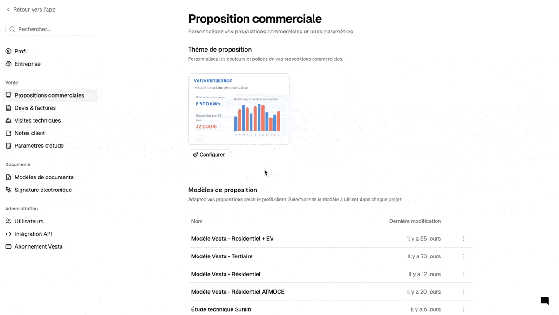Open menu for Modèle Vesta - Tertiaire

click(x=464, y=256)
